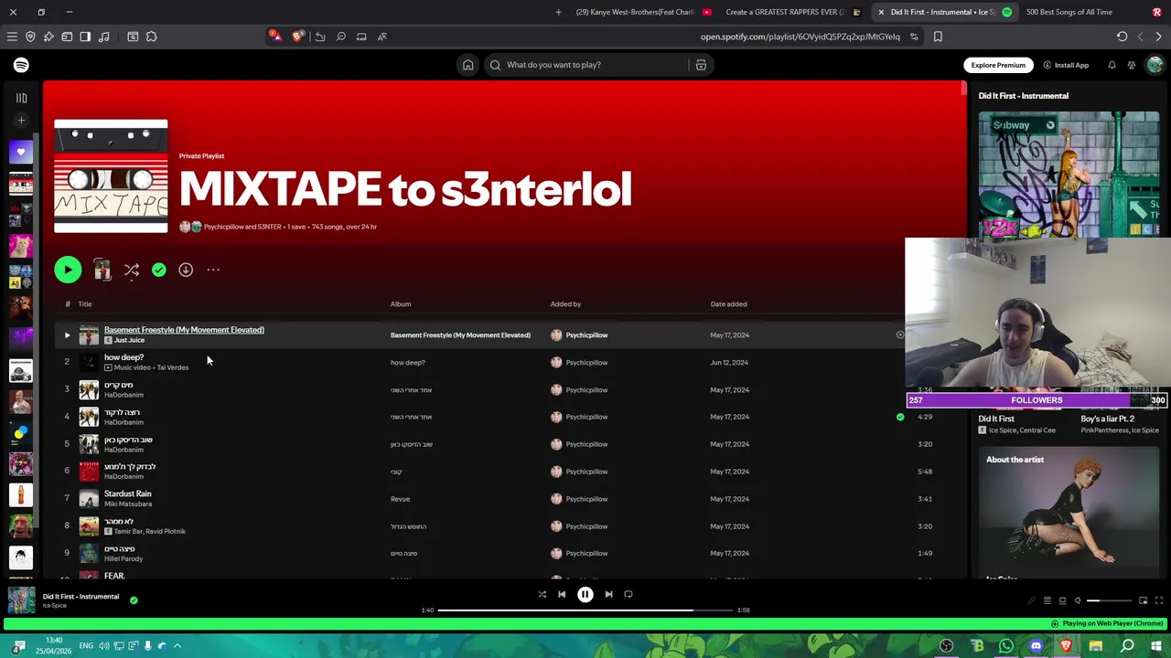Open more options for the playlist
The width and height of the screenshot is (1171, 658).
click(213, 270)
